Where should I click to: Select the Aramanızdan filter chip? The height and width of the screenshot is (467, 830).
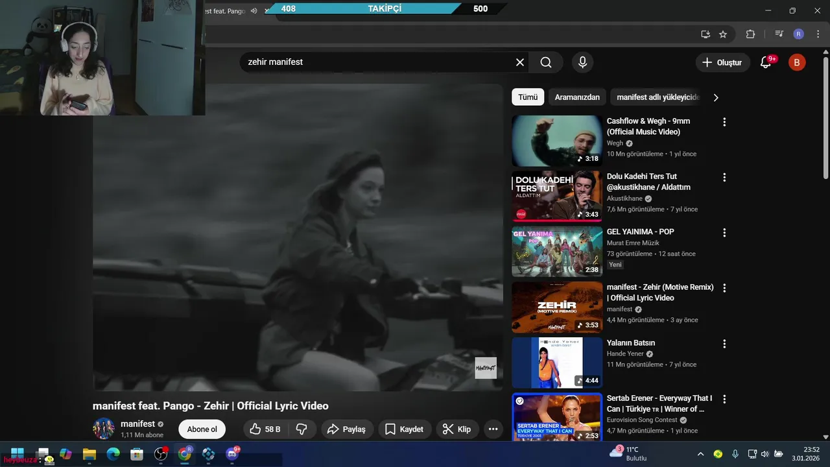(x=577, y=97)
